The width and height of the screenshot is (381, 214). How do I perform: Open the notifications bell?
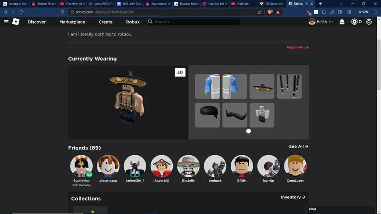(342, 22)
